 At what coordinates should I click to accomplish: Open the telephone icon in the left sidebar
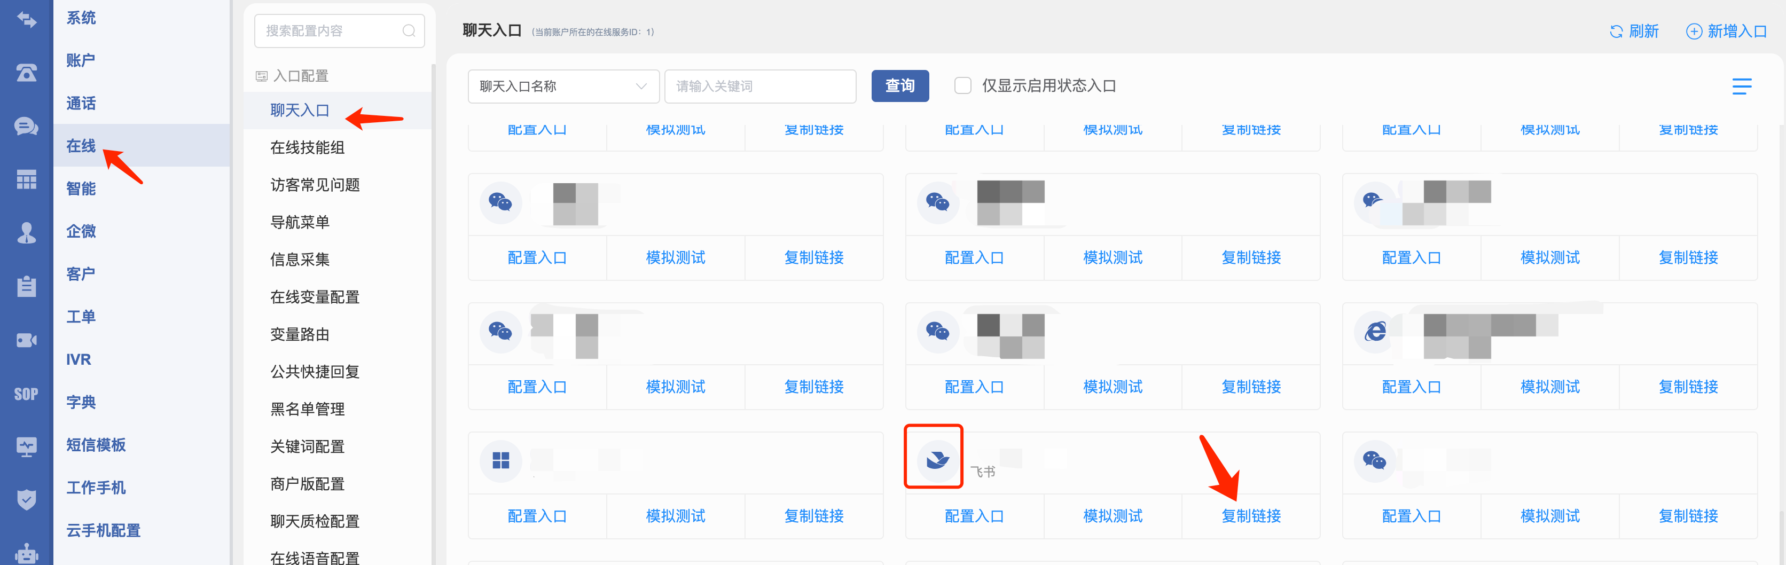point(26,72)
